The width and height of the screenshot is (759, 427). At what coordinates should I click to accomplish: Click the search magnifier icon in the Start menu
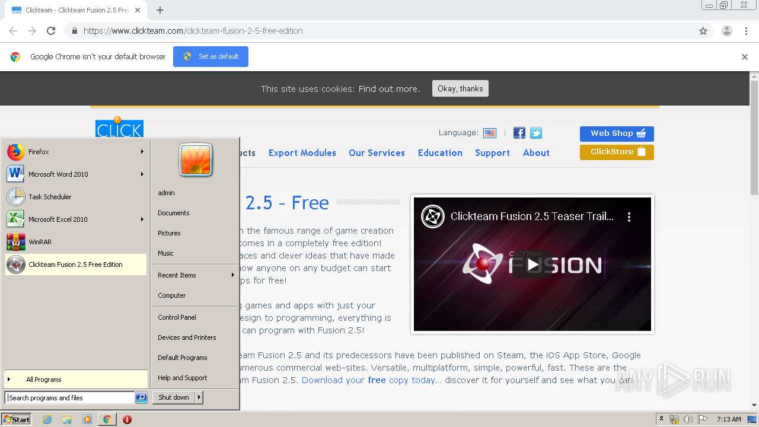(141, 398)
